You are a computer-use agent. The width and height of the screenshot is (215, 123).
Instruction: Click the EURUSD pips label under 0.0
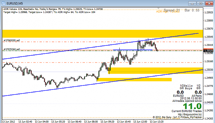coord(178,96)
